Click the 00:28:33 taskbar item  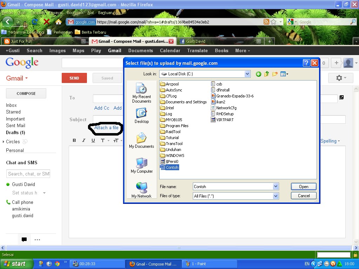tap(97, 264)
